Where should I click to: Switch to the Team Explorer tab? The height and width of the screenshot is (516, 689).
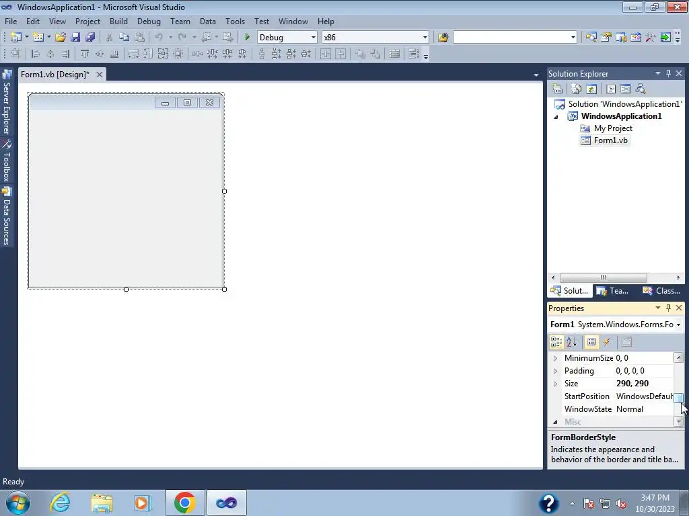point(612,291)
